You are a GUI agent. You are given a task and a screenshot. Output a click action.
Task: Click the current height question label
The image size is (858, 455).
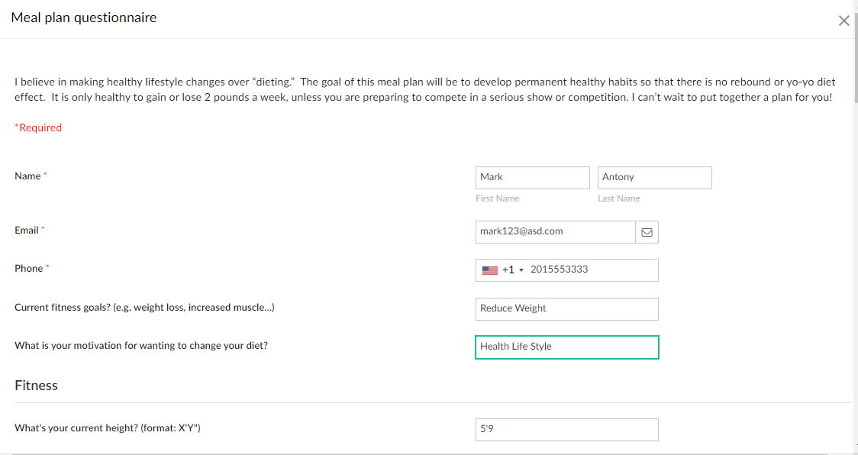[108, 428]
